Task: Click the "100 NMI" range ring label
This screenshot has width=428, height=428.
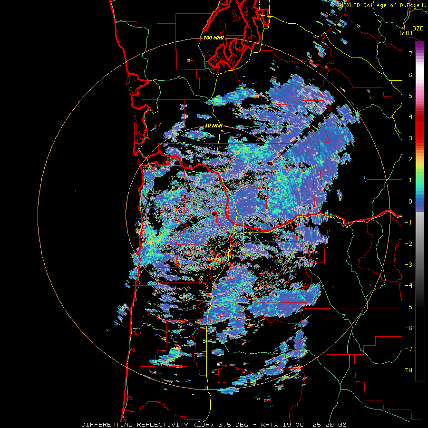Action: coord(214,38)
